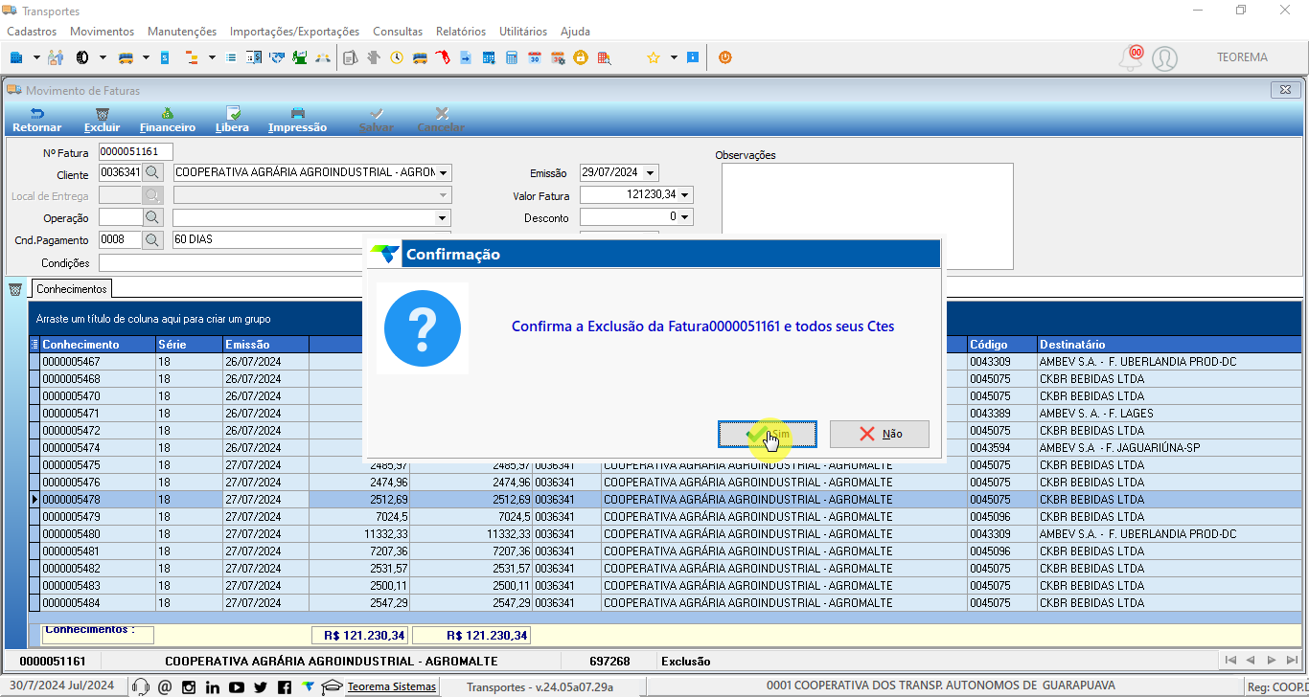
Task: Open the Utilitários menu
Action: [523, 32]
